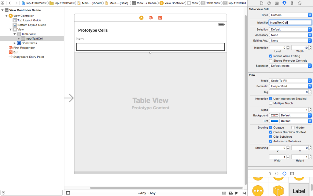Collapse the View Controller Scene
The image size is (313, 196).
tap(2, 10)
